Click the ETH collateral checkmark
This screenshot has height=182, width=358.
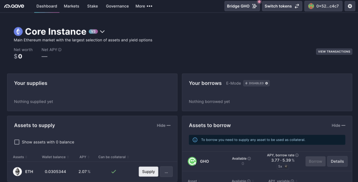point(114,172)
